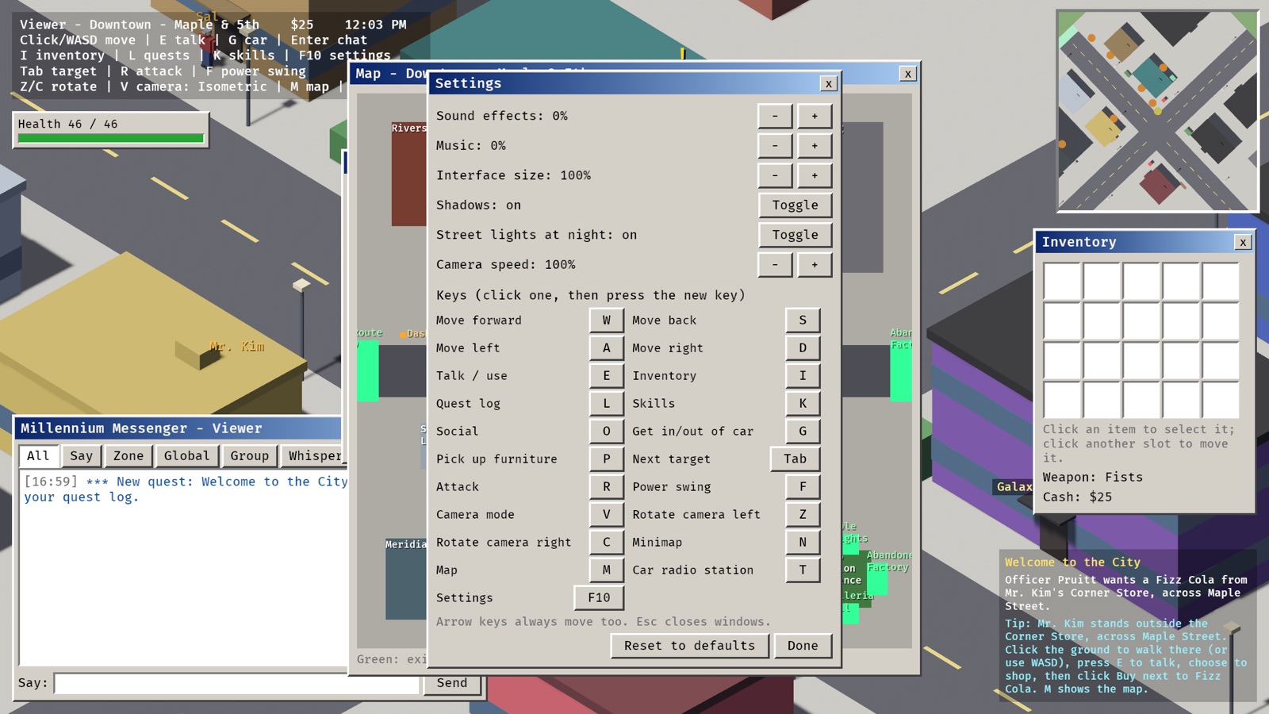1269x714 pixels.
Task: Rebind the Get in/out of car key G
Action: (803, 432)
